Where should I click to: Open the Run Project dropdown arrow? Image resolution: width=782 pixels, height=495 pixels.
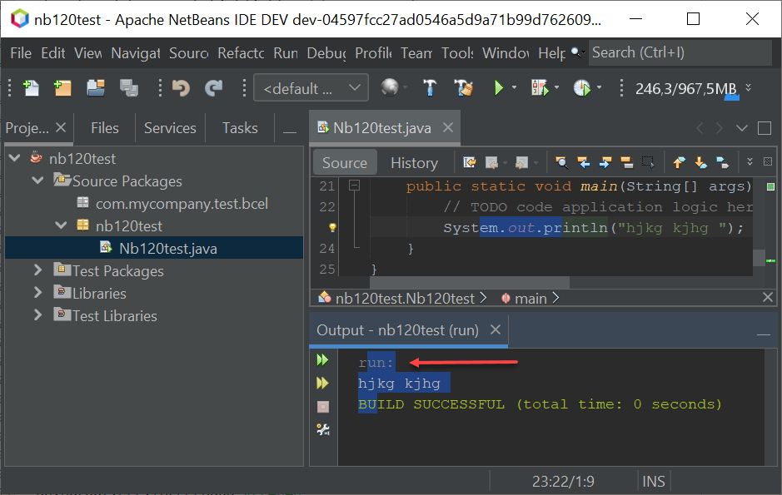pos(514,88)
